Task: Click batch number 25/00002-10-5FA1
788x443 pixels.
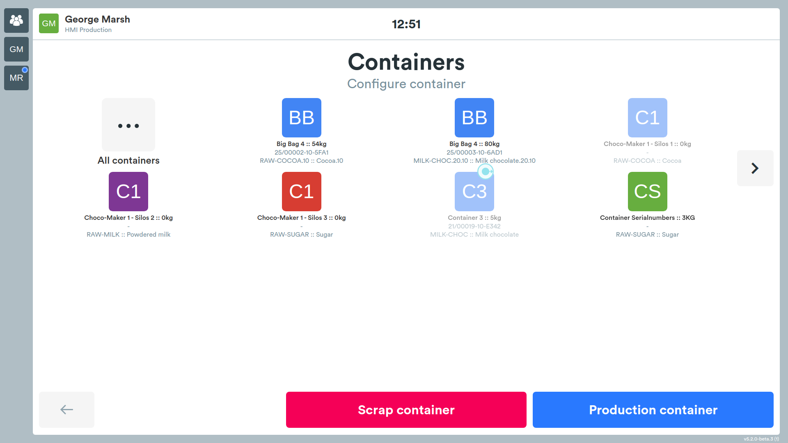Action: tap(302, 153)
